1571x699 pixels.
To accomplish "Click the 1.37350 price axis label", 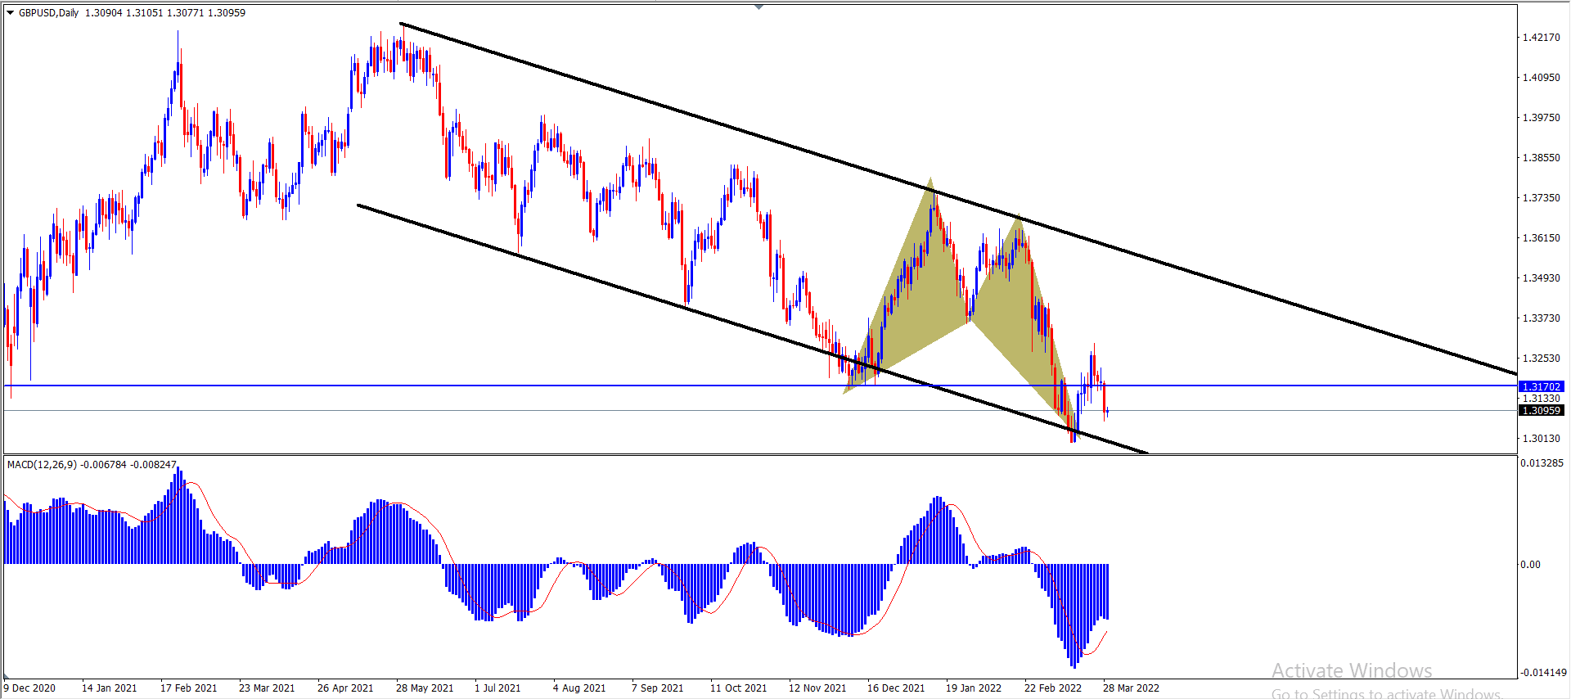I will coord(1541,197).
